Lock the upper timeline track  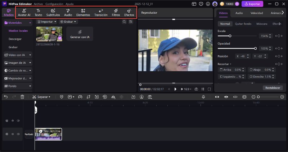point(7,121)
